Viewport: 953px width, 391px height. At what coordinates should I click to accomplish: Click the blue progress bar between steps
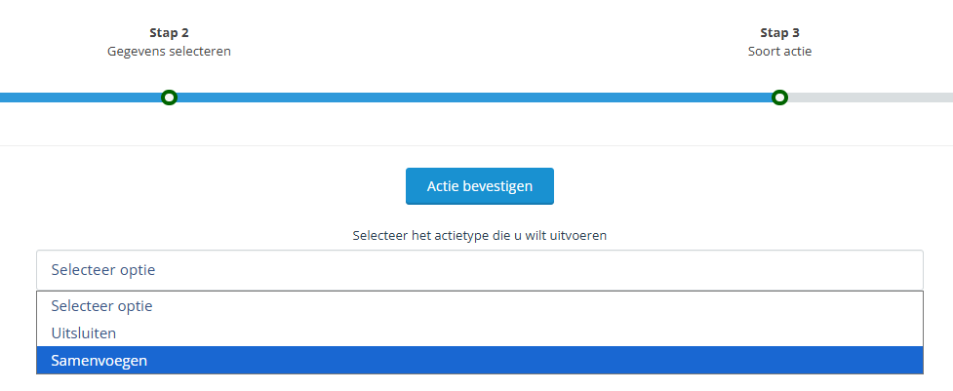tap(473, 98)
